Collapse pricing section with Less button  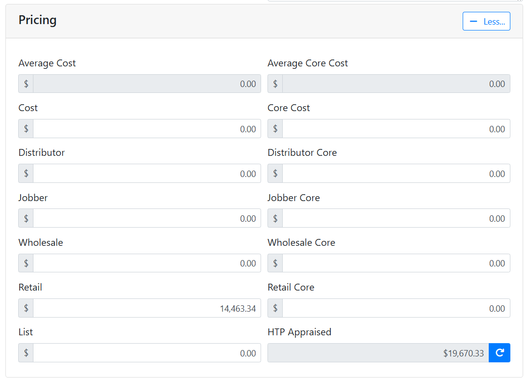click(x=486, y=22)
